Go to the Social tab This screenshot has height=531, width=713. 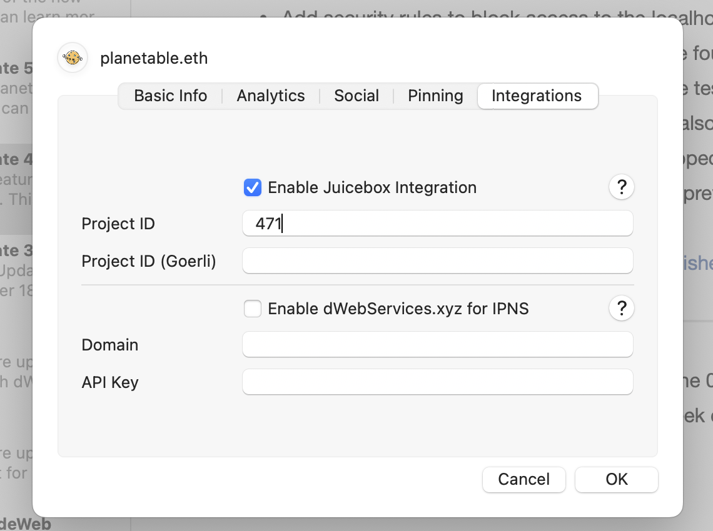point(356,96)
